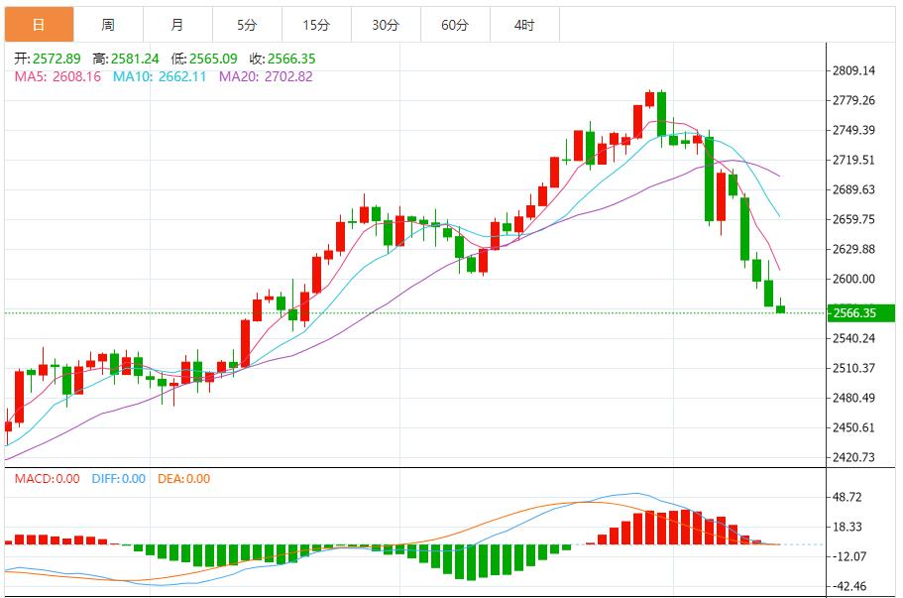Click the 2809.14 price axis label
This screenshot has width=903, height=598.
click(854, 70)
